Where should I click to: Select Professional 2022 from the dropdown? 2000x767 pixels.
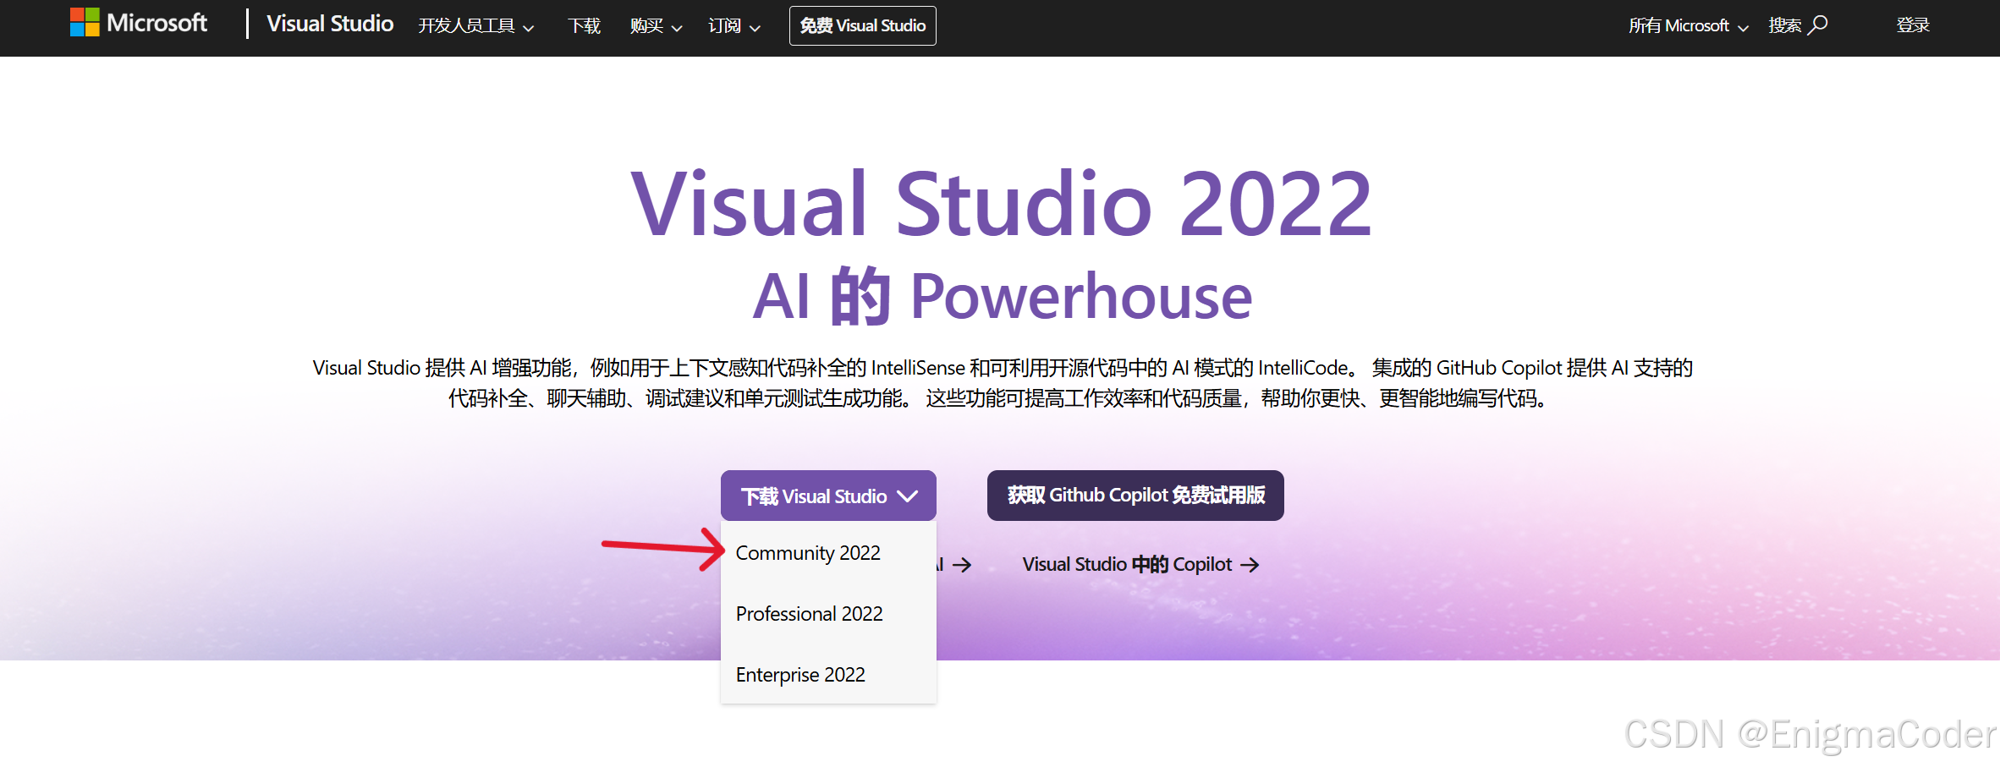tap(809, 614)
